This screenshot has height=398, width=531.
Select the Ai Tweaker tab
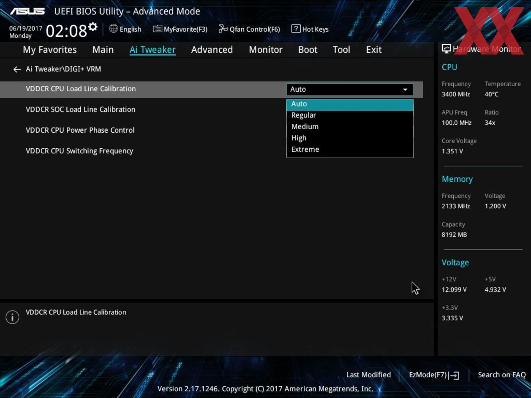click(153, 50)
